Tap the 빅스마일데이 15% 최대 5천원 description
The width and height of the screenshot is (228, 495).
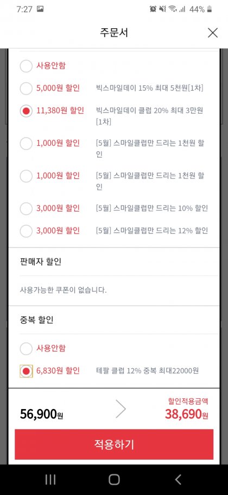coord(150,88)
